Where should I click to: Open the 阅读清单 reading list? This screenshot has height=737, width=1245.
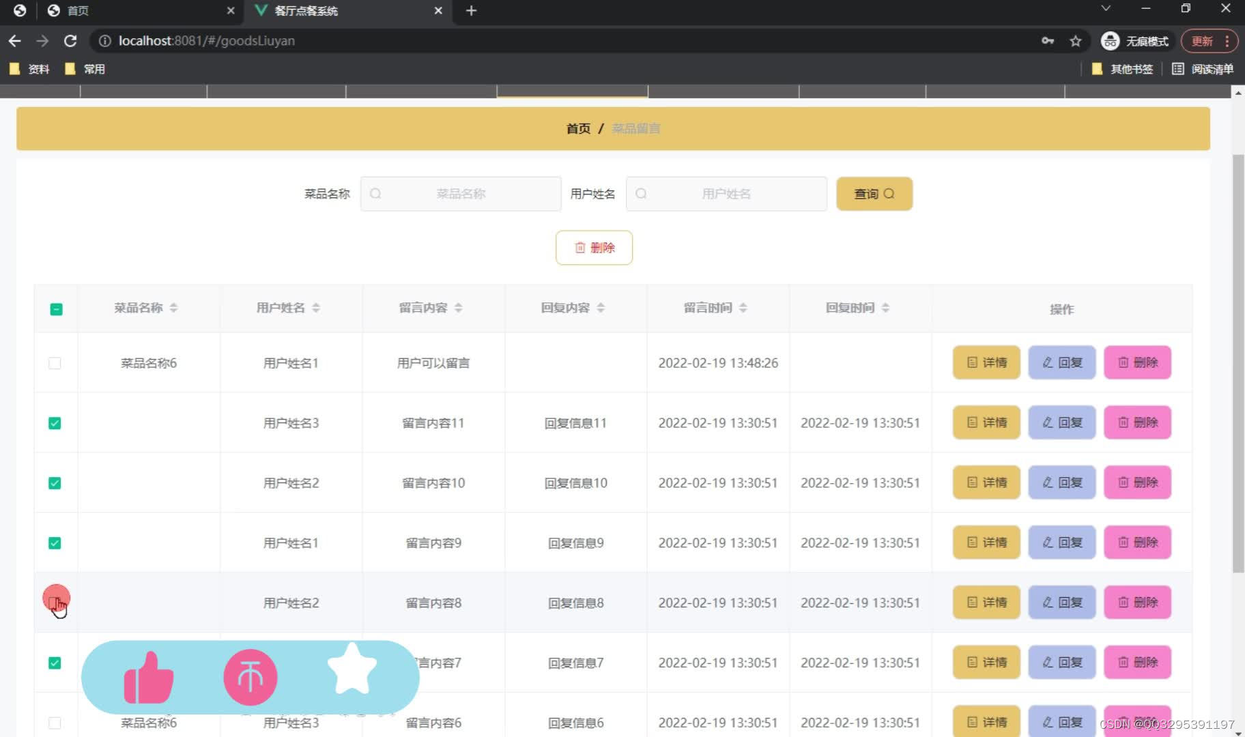pos(1203,69)
